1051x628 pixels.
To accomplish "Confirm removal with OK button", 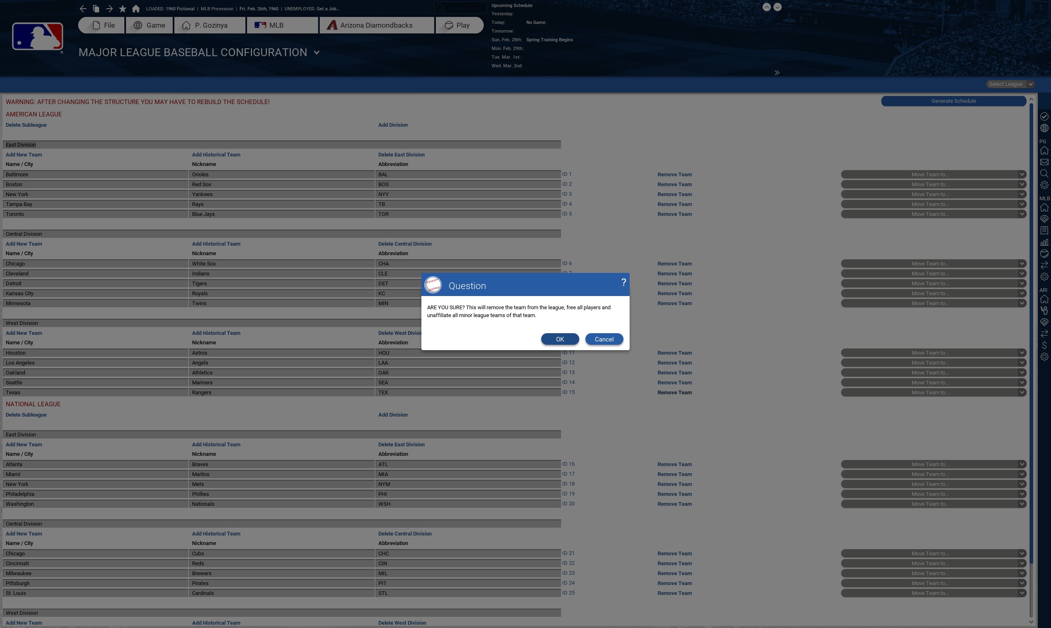I will point(560,339).
